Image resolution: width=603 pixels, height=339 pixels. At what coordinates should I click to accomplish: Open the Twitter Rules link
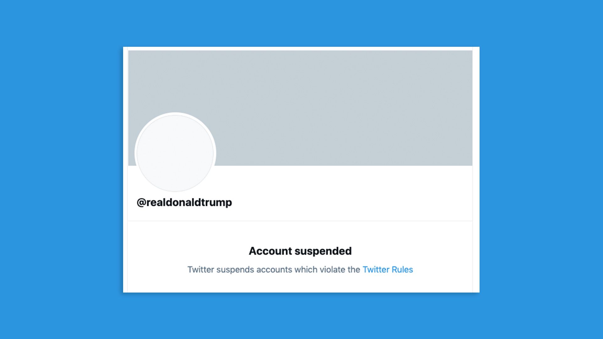388,270
